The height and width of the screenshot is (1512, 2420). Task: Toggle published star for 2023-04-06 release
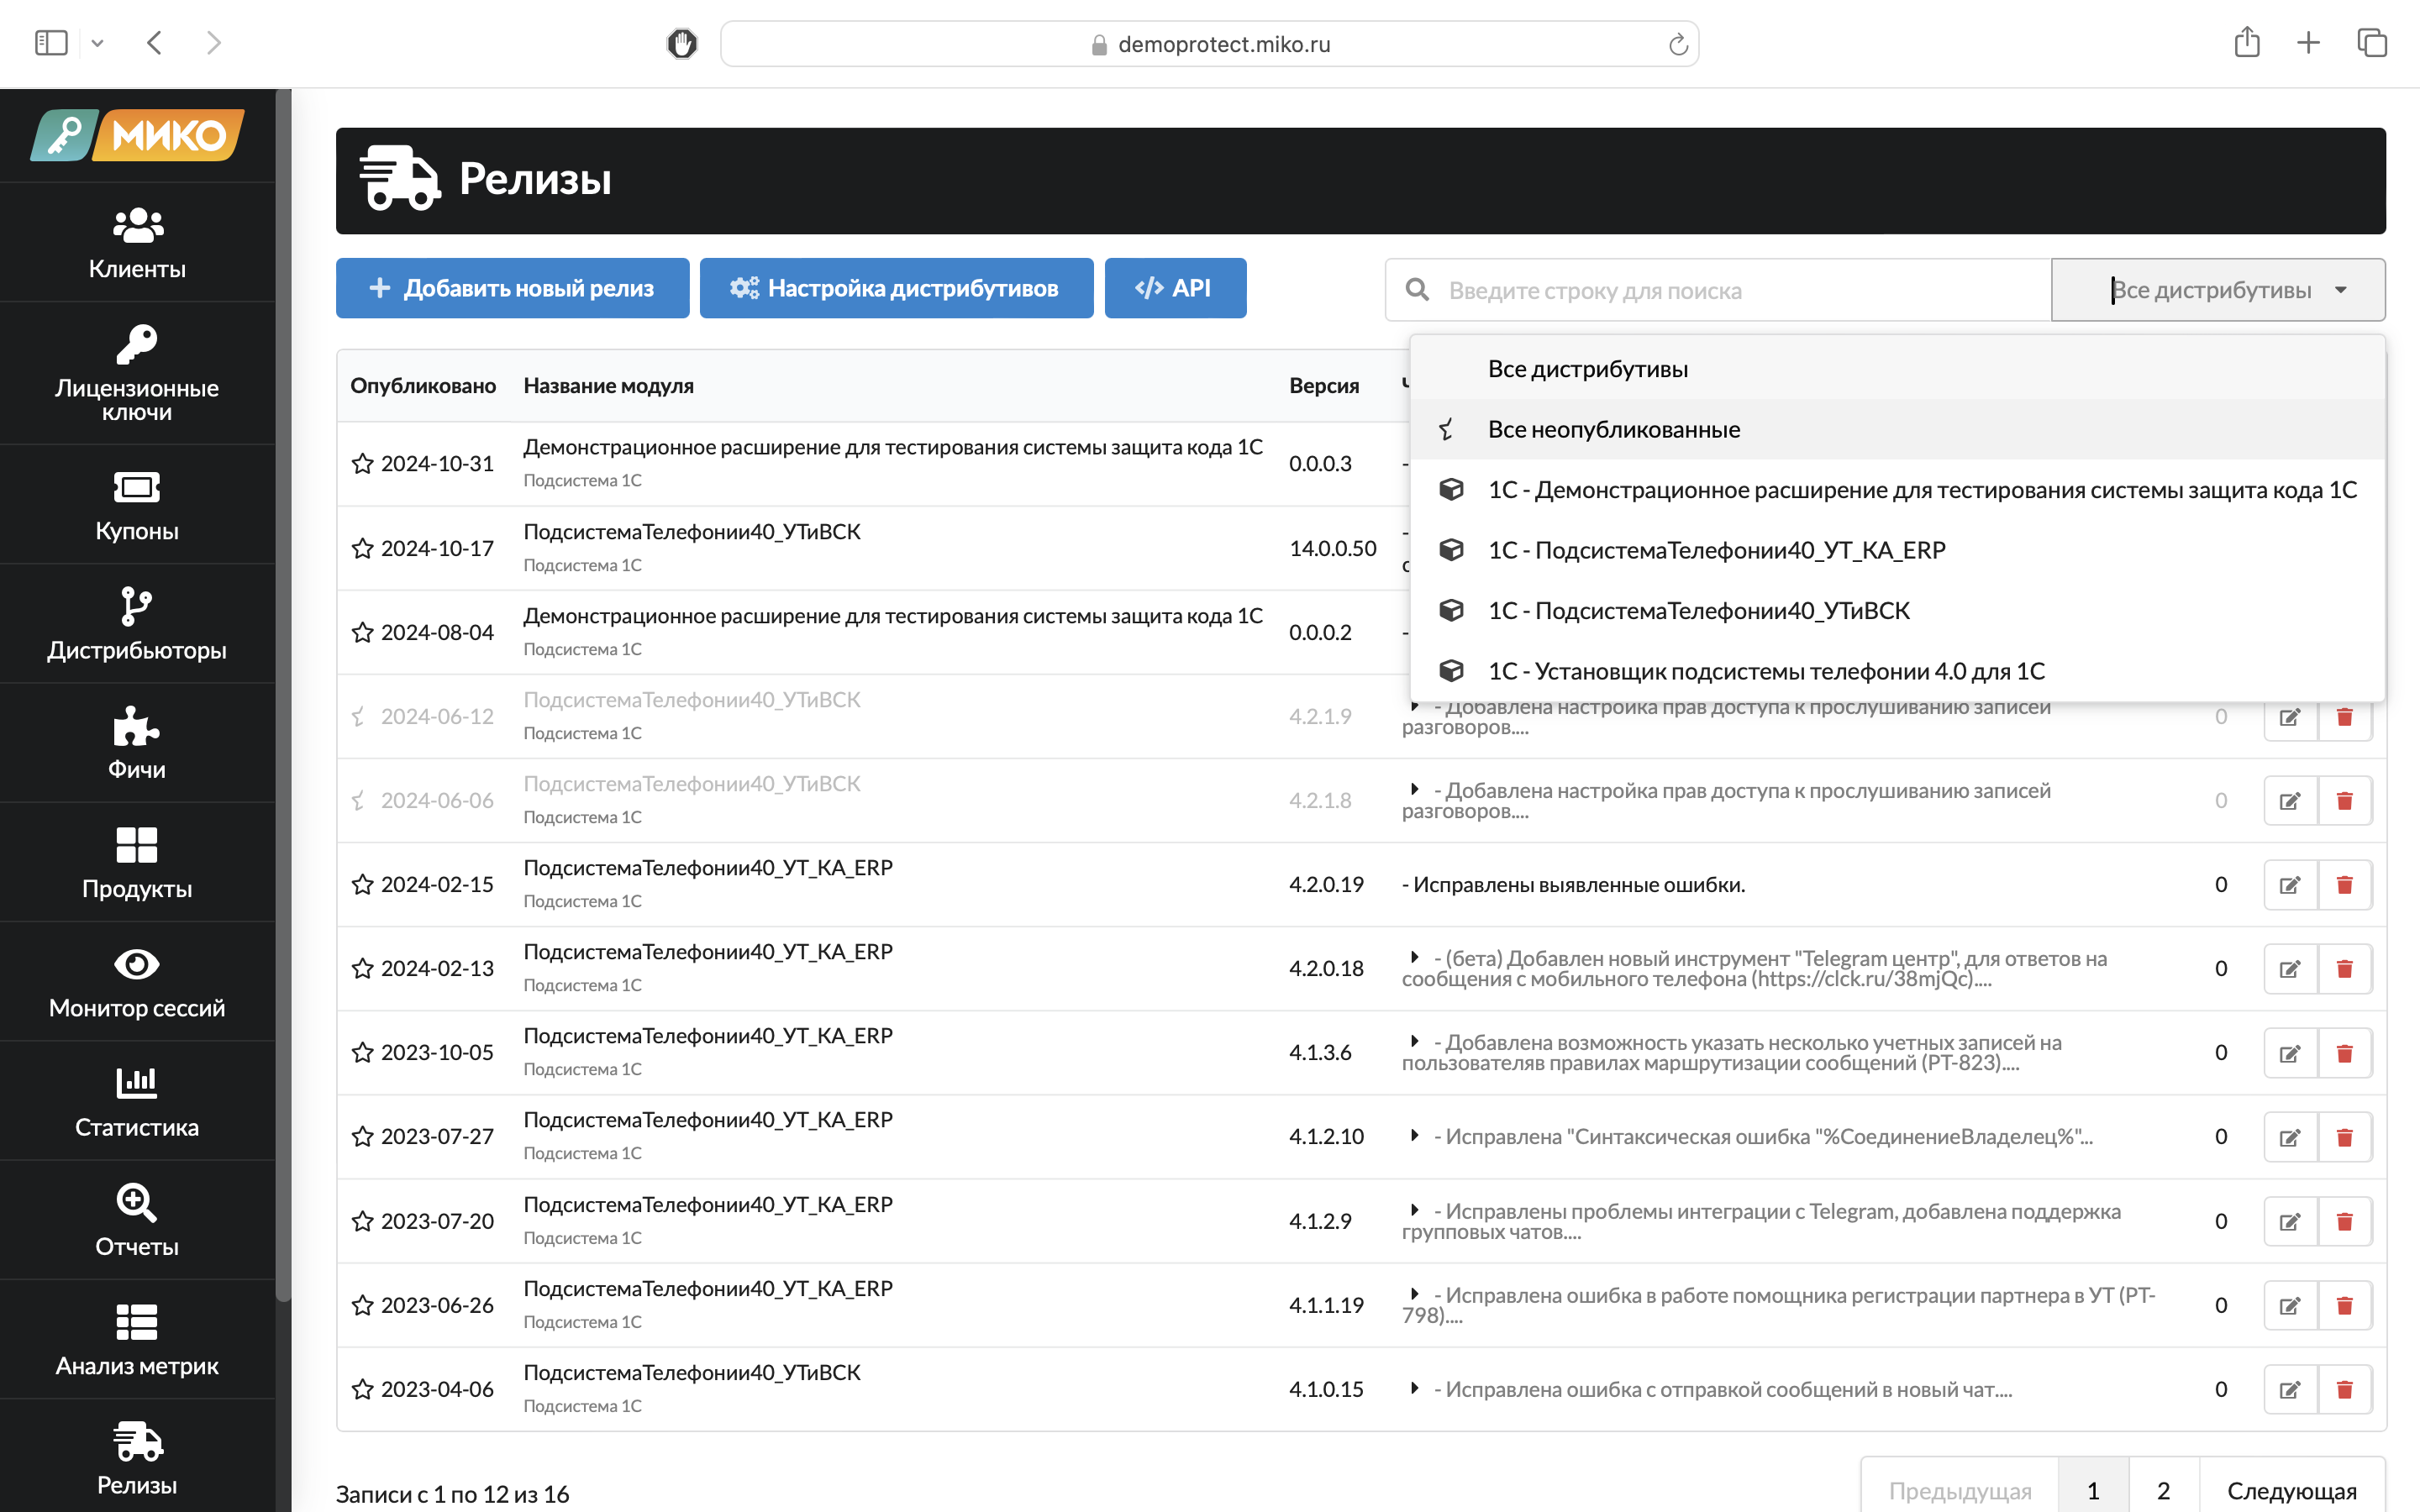[x=362, y=1389]
